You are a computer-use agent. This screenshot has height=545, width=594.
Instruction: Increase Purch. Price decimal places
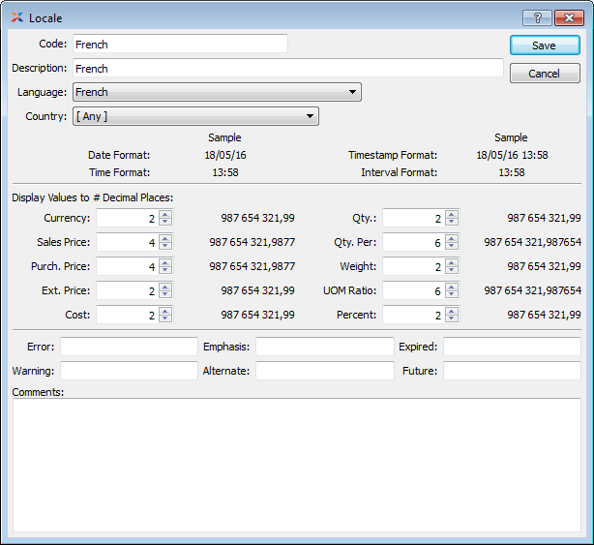pyautogui.click(x=165, y=262)
